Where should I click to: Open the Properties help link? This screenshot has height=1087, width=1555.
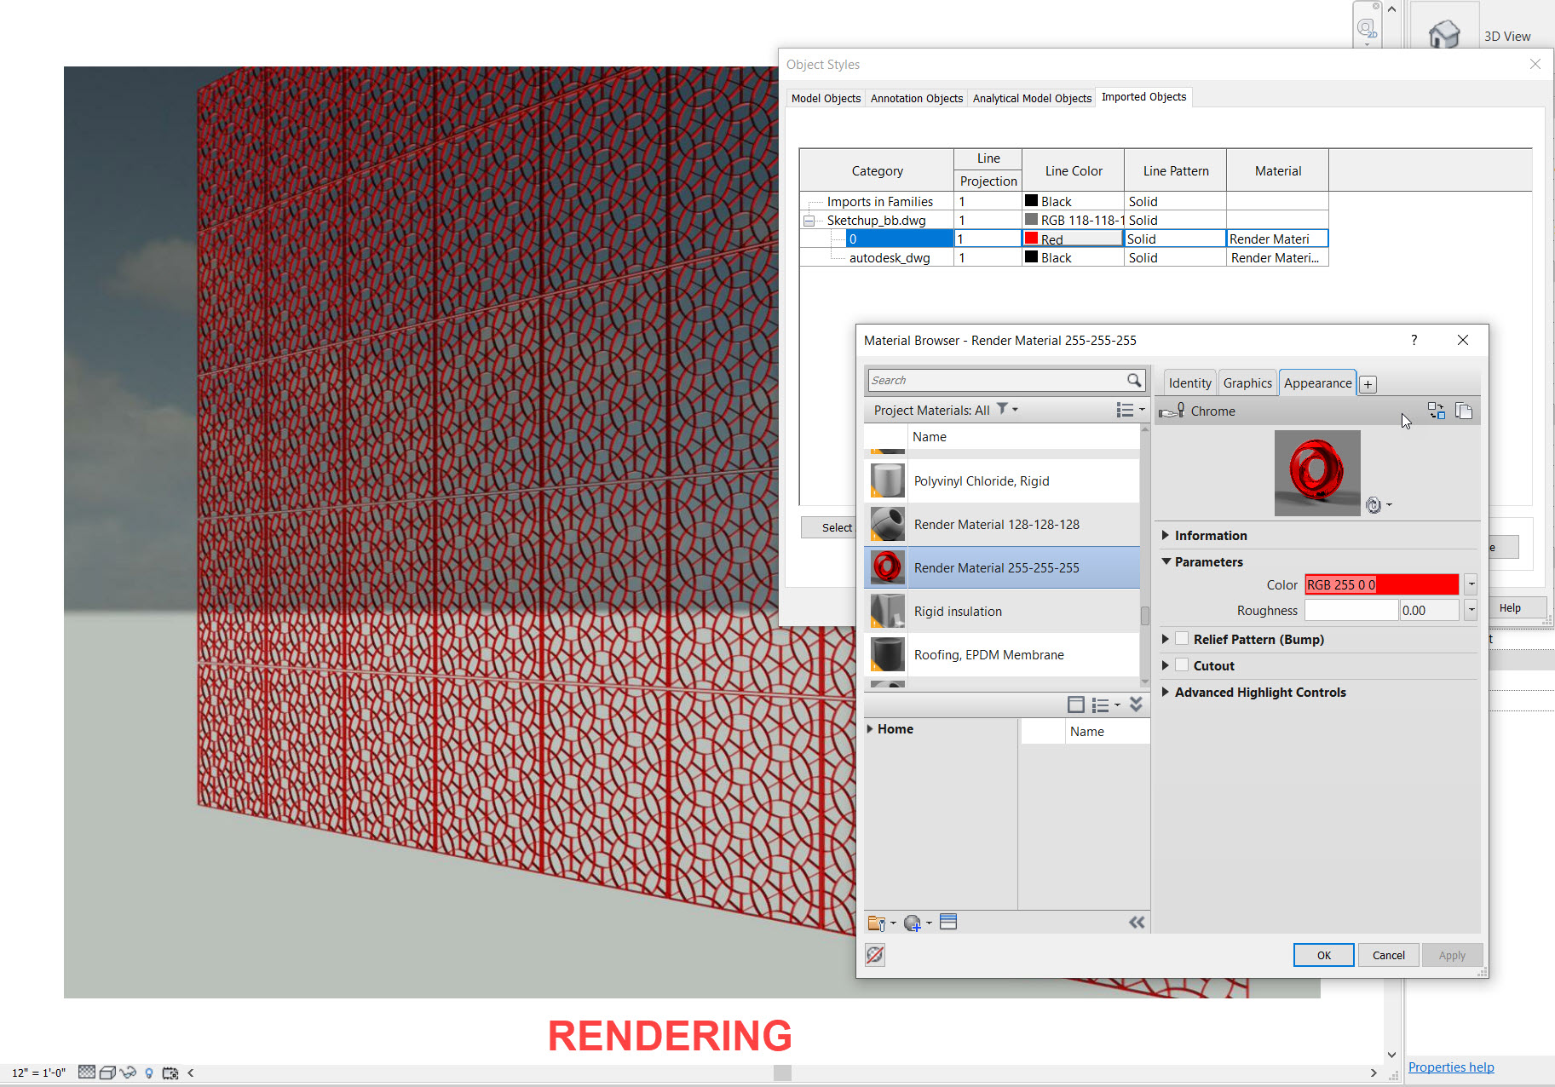[1451, 1067]
